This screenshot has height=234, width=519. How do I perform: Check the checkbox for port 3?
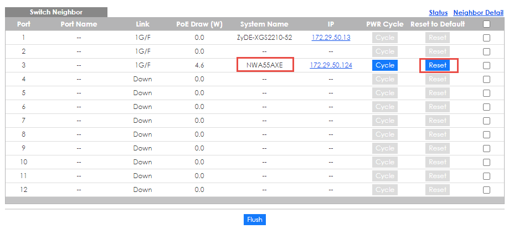(x=486, y=66)
